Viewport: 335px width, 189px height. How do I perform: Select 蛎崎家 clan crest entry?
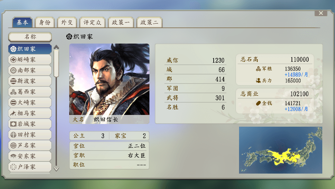(x=13, y=60)
